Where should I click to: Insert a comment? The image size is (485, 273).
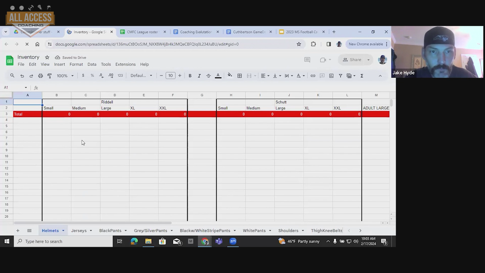click(x=322, y=76)
